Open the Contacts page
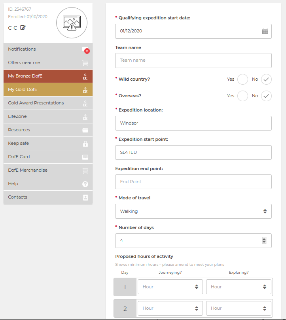This screenshot has width=286, height=320. pos(48,197)
